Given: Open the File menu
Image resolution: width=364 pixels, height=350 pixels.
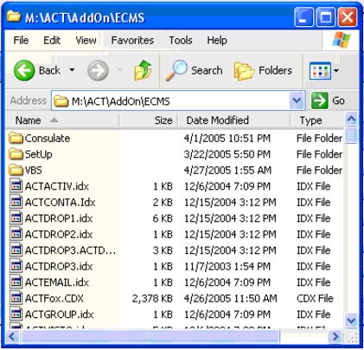Looking at the screenshot, I should point(21,40).
